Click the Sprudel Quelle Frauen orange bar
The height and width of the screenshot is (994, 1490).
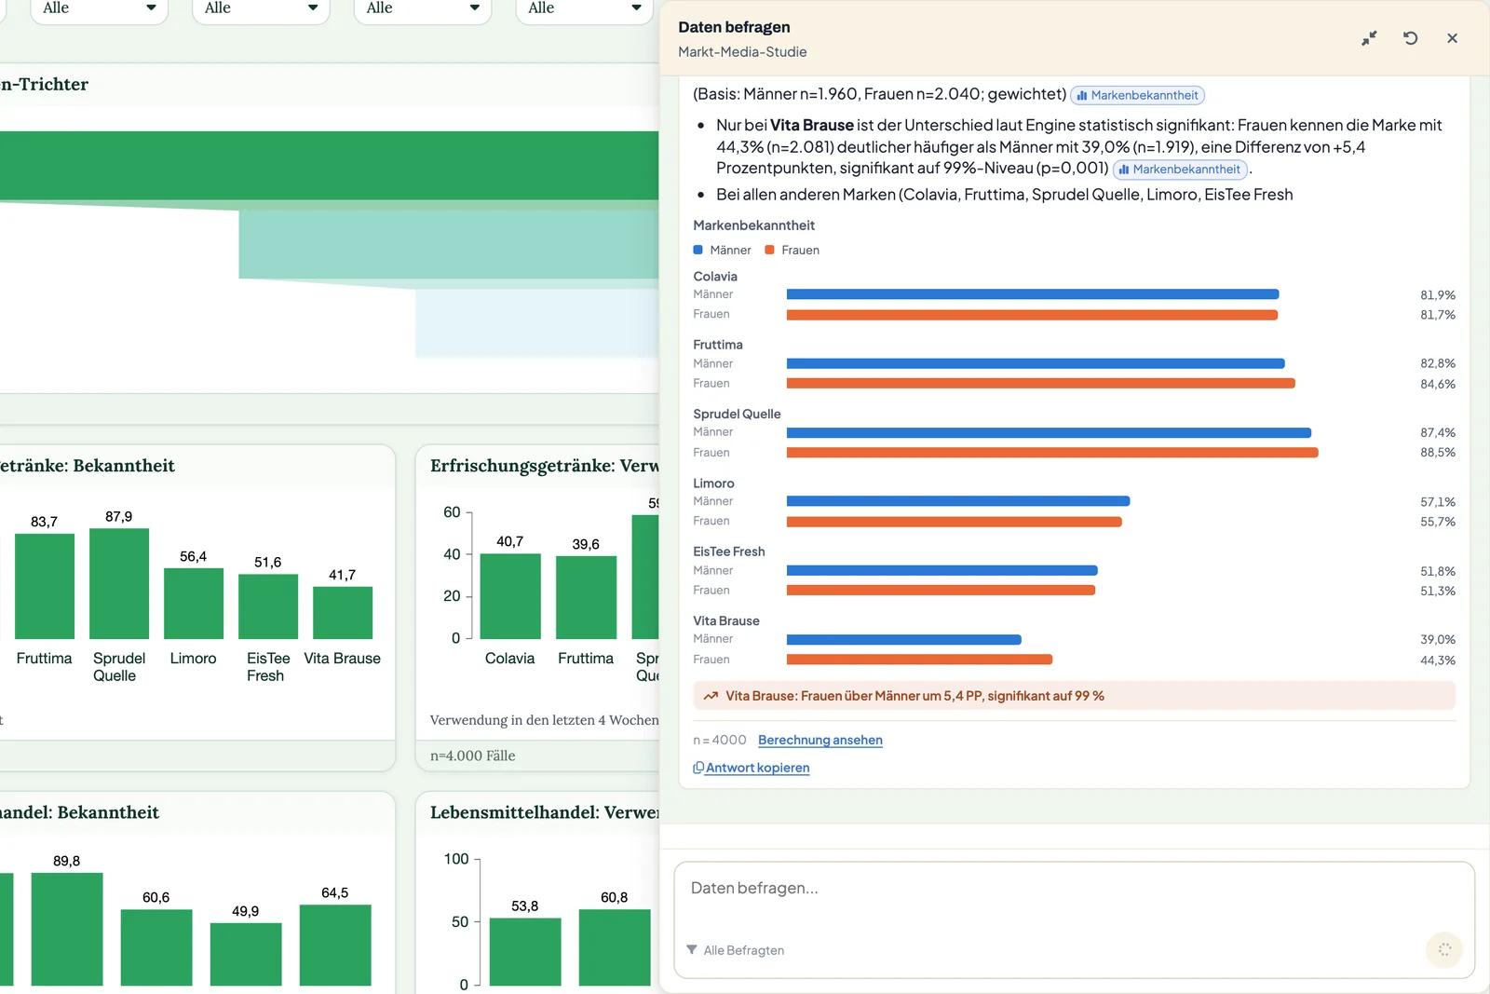[x=1052, y=453]
